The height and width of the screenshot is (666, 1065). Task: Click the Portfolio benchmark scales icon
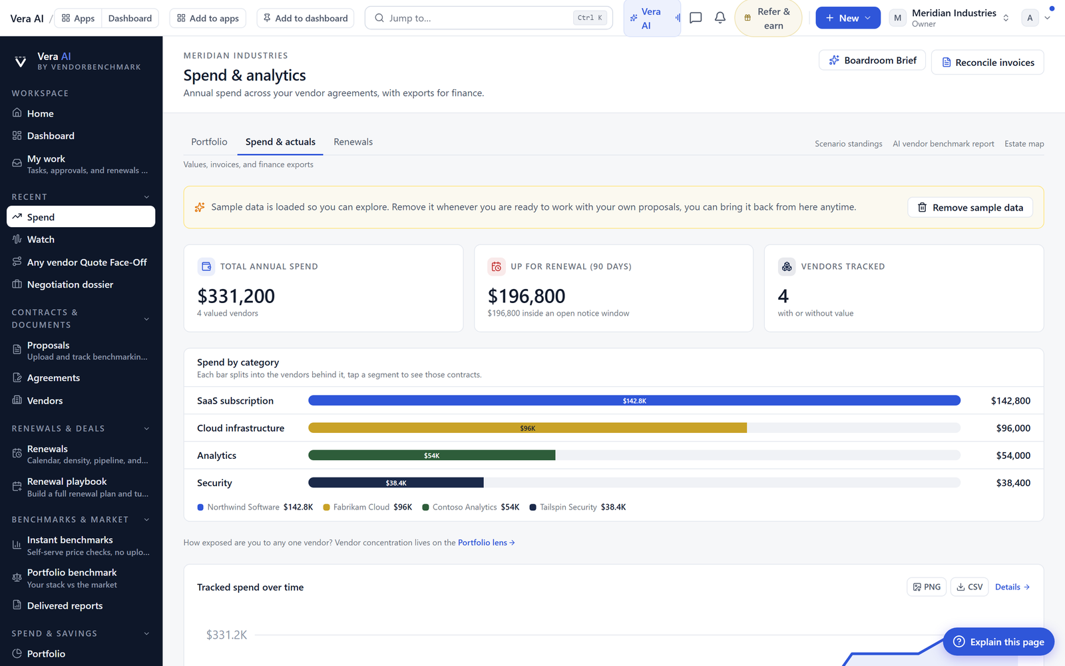(17, 577)
